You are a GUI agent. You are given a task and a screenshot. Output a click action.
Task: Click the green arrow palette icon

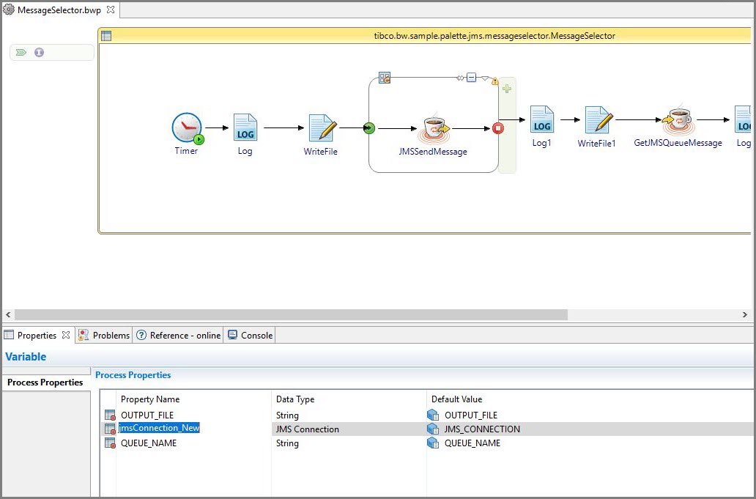click(x=21, y=52)
